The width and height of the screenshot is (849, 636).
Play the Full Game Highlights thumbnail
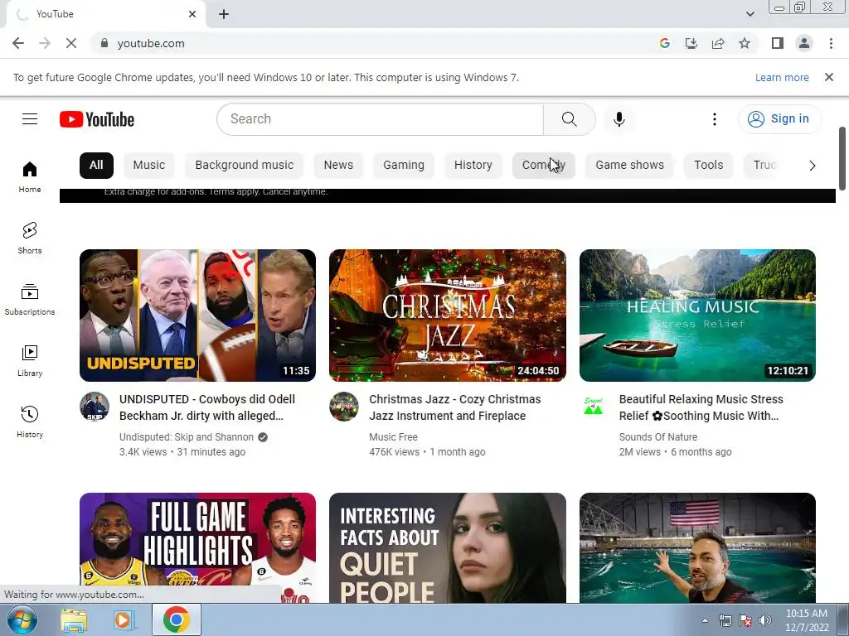197,547
